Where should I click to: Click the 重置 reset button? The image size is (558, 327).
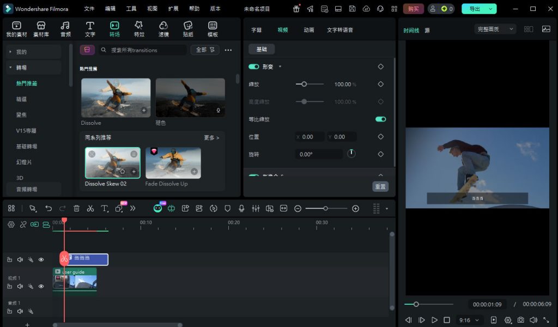click(x=380, y=186)
